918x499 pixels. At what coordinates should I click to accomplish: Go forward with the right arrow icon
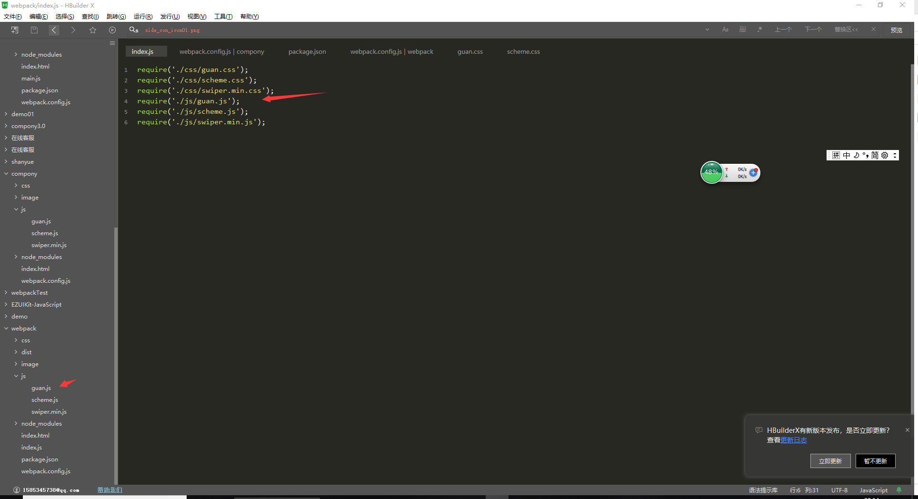tap(73, 30)
